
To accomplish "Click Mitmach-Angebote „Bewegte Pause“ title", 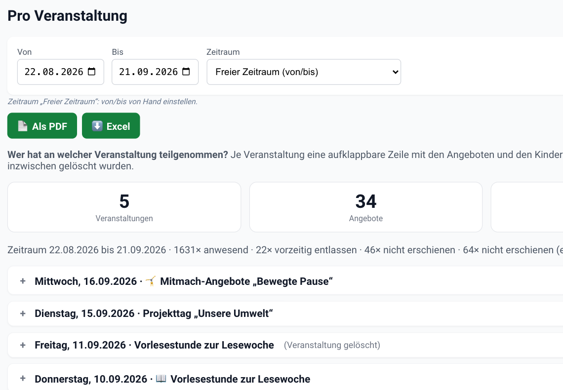I will coord(246,281).
